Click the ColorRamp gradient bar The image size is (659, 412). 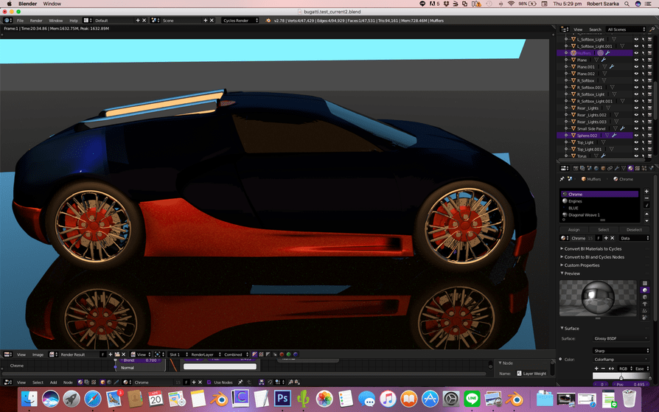[621, 376]
